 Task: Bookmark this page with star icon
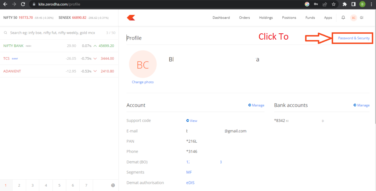pos(333,4)
